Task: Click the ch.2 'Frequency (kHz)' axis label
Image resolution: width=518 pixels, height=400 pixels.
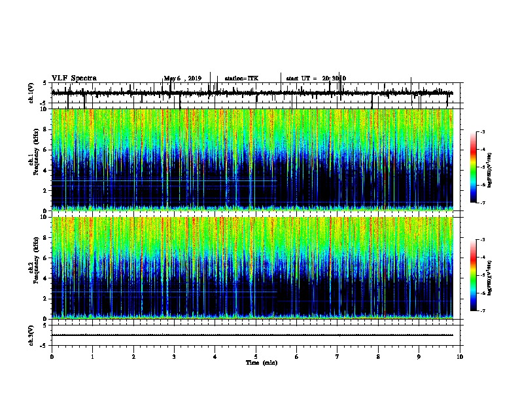Action: coord(36,260)
